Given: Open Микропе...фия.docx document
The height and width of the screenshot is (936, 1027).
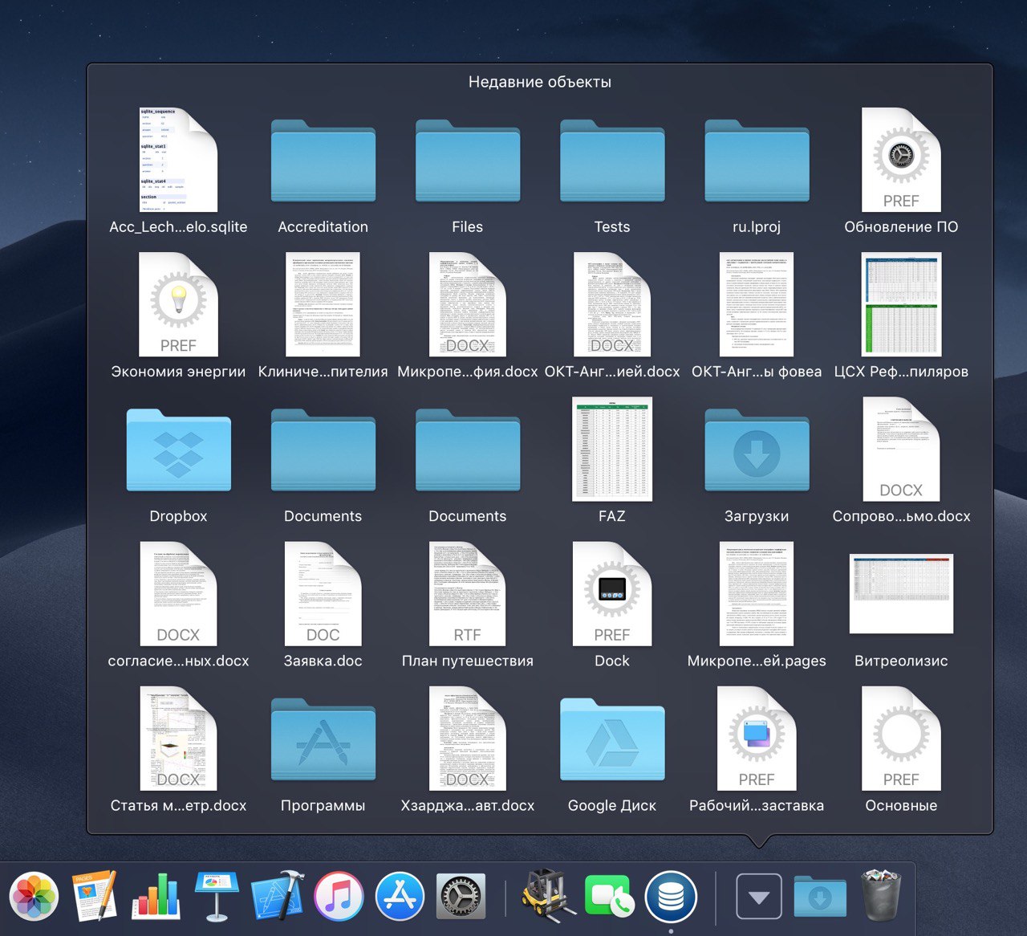Looking at the screenshot, I should (x=467, y=304).
